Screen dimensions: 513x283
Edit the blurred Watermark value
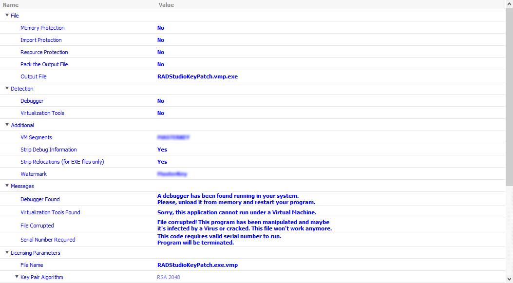172,174
